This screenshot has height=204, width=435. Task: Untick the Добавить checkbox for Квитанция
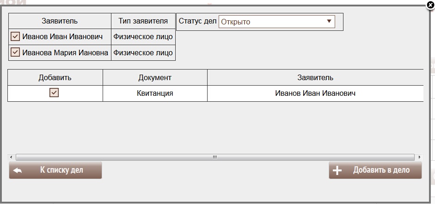click(x=54, y=93)
